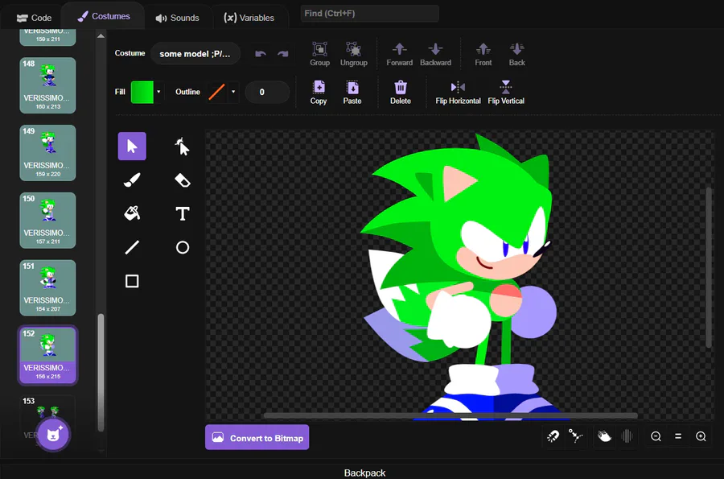Click the Outline color swatch
724x479 pixels.
[216, 93]
